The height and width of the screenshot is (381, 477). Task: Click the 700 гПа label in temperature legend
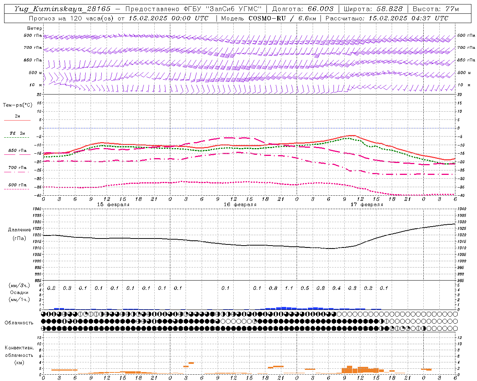(17, 168)
